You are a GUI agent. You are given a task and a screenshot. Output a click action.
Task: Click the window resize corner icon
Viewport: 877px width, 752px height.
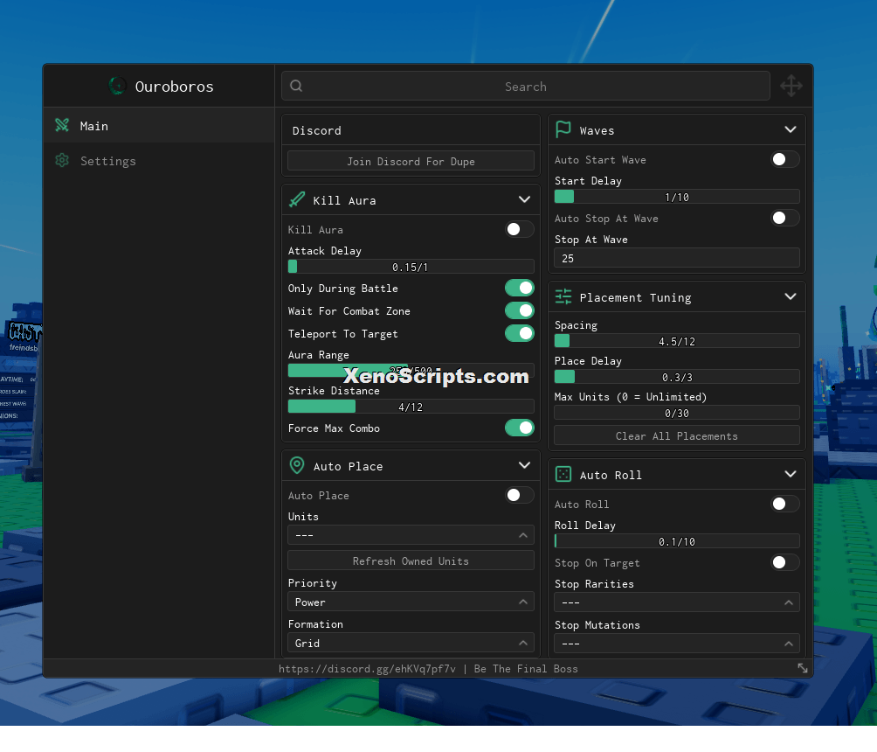803,668
